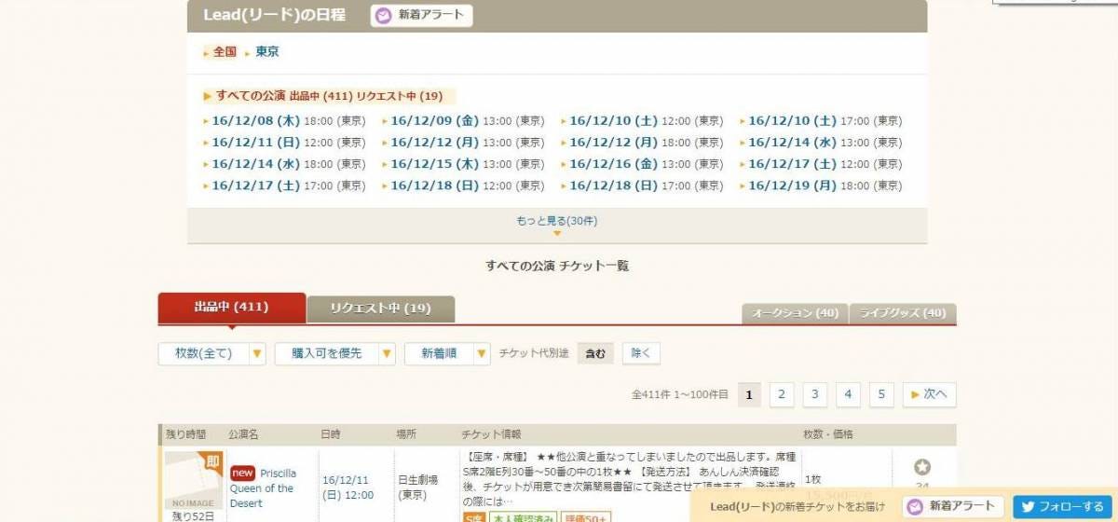Open the オークション (40) tab

point(795,314)
